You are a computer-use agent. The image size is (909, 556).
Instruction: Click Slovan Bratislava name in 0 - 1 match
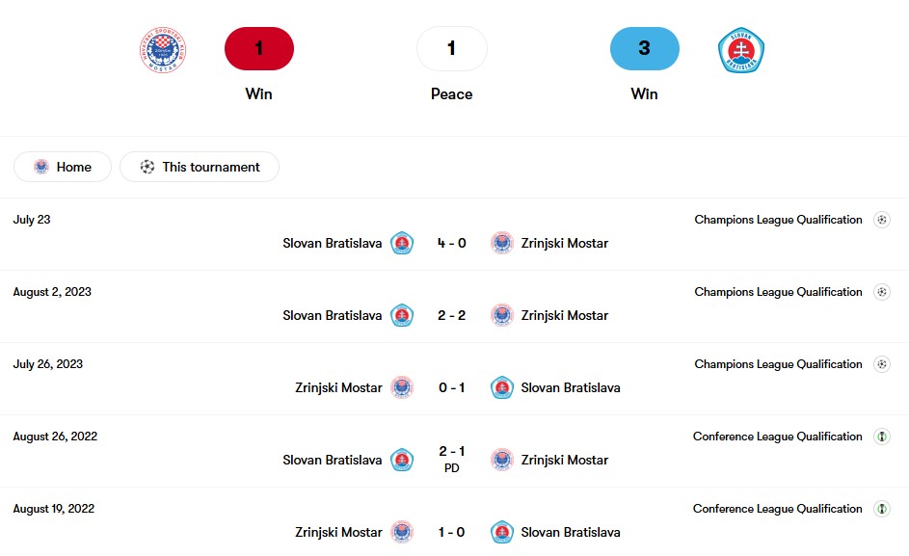(571, 388)
